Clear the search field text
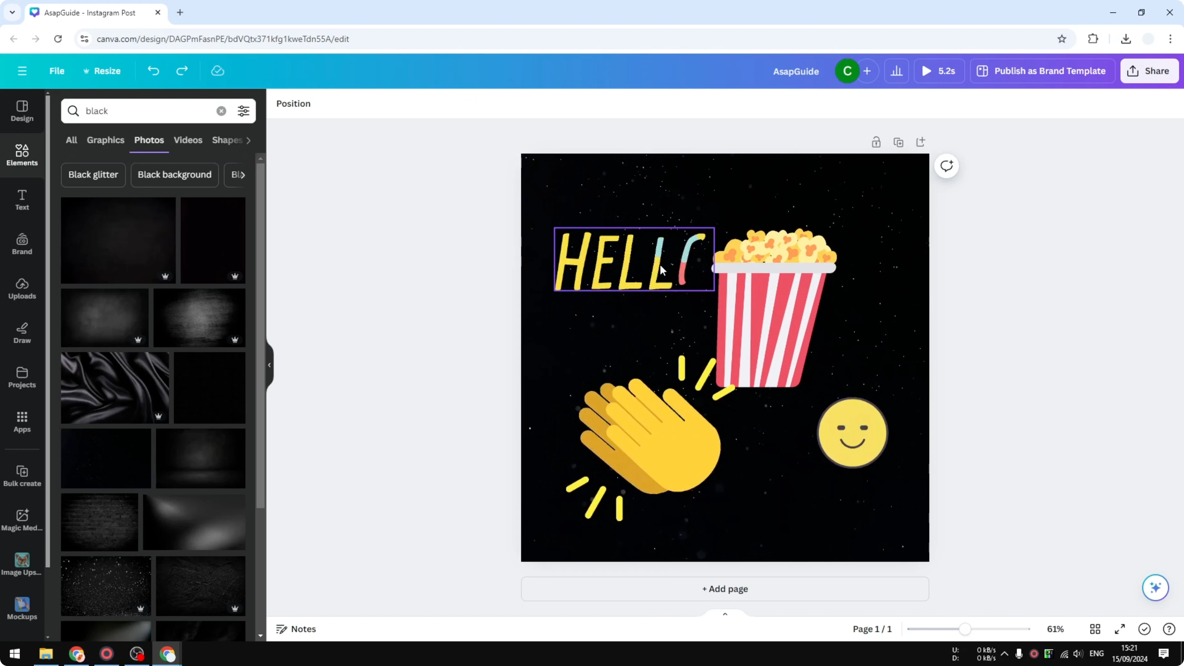The image size is (1184, 666). click(221, 111)
